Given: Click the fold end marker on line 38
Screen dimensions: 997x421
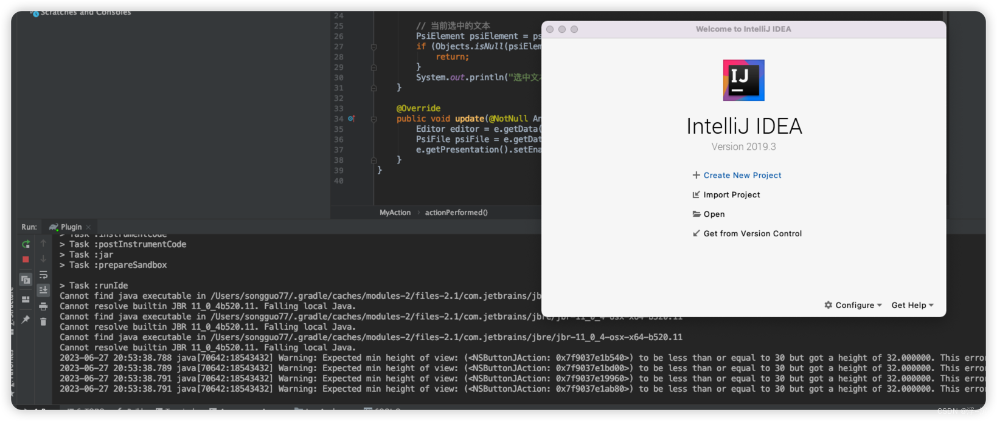Looking at the screenshot, I should (x=373, y=160).
